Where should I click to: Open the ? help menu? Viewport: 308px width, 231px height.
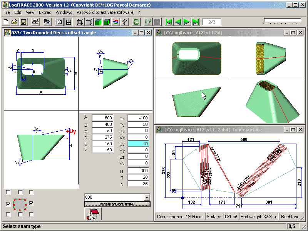pos(139,12)
